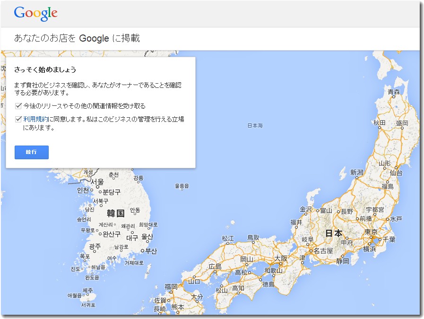Viewport: 424px width, 319px height.
Task: Click the 高知 city label
Action: pyautogui.click(x=238, y=288)
